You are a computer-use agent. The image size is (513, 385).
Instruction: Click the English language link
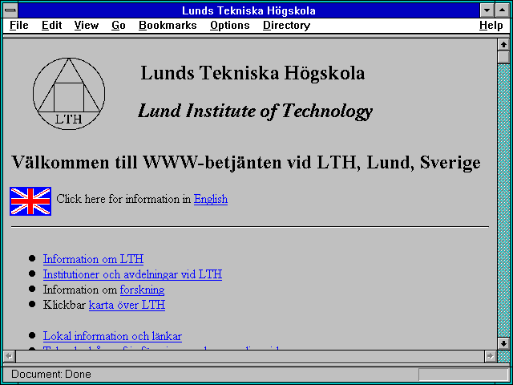pos(211,199)
